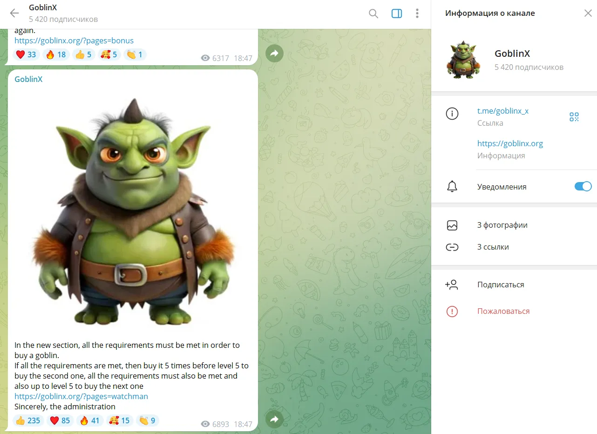Viewport: 597px width, 434px height.
Task: Click Подписаться to subscribe
Action: click(x=514, y=285)
